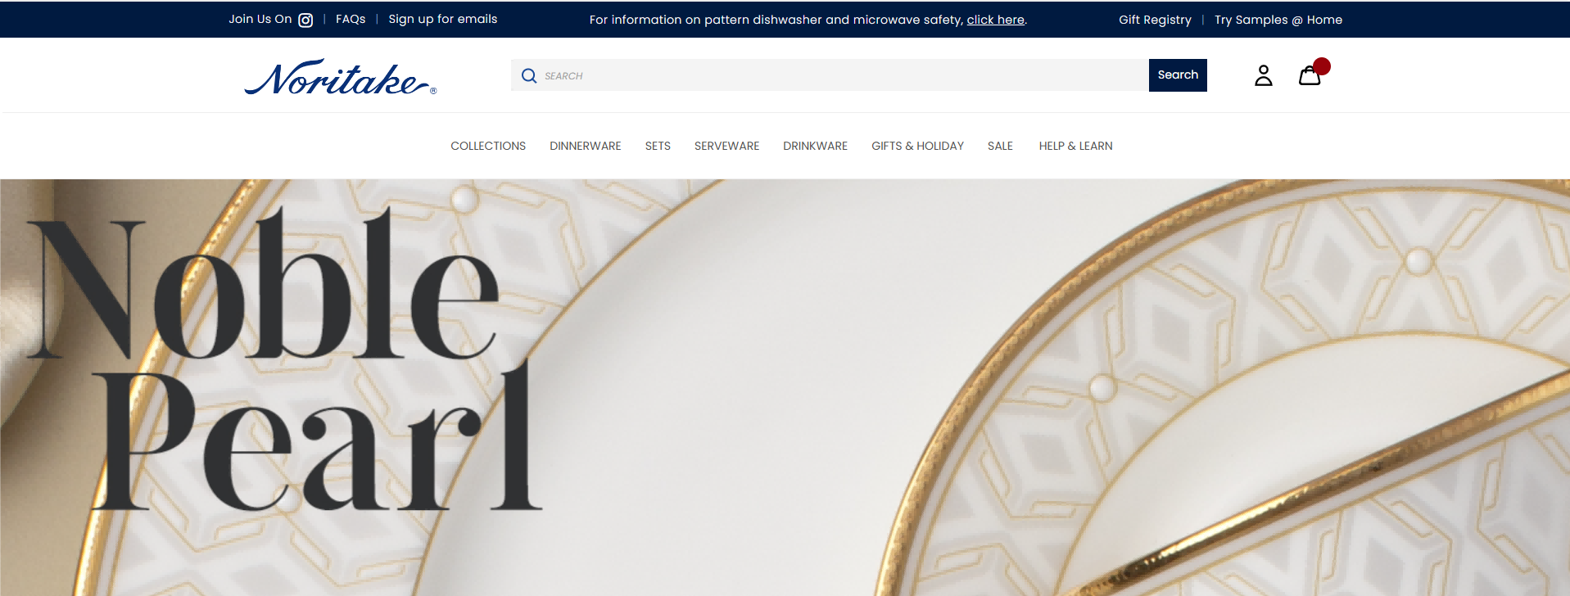Open the Instagram icon link
This screenshot has height=596, width=1570.
pyautogui.click(x=305, y=20)
